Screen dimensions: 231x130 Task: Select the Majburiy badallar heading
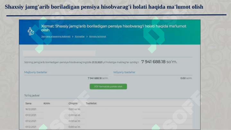[36, 72]
